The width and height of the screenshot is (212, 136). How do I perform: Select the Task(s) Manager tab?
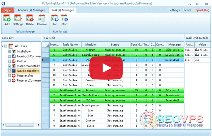[63, 10]
